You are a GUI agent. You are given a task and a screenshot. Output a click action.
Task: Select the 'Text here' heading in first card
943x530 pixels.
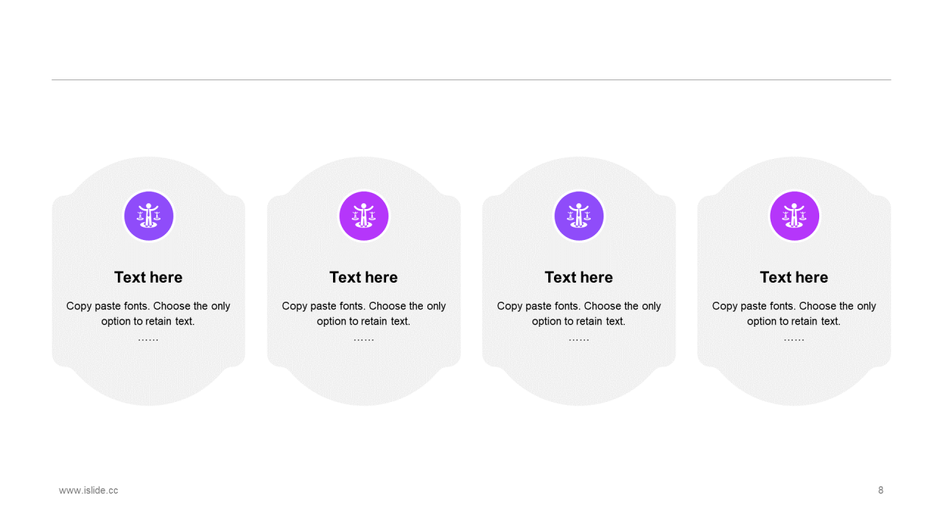[x=148, y=278]
